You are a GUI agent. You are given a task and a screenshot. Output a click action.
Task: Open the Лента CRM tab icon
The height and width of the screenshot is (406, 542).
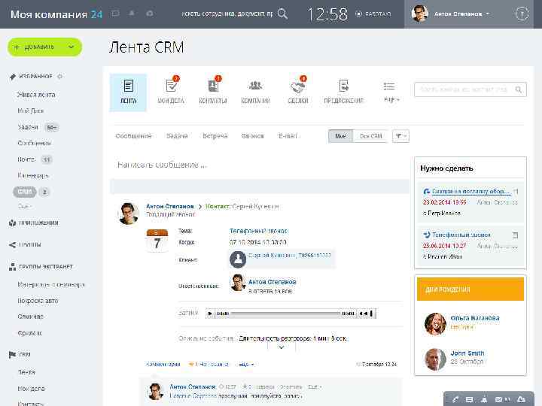128,86
